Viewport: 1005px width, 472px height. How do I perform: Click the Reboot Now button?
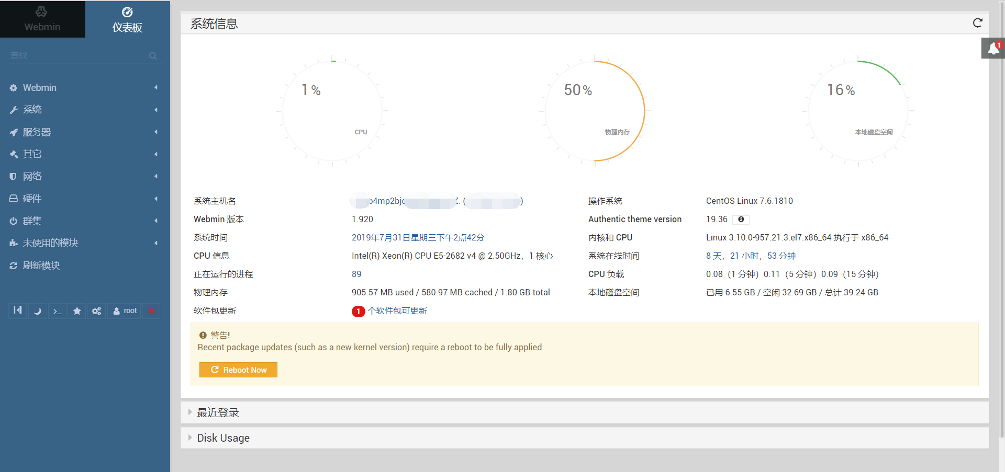click(x=238, y=370)
